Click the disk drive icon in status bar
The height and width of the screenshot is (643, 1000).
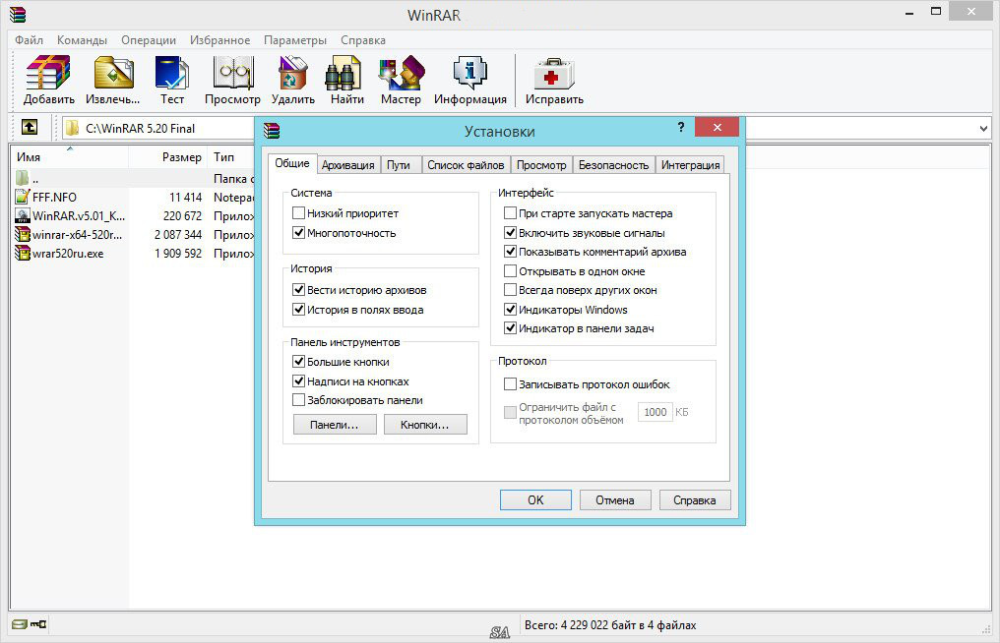19,624
